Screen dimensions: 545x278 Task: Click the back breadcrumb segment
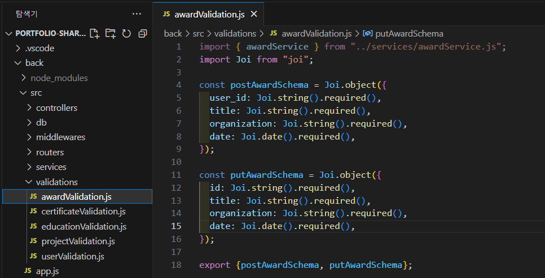[x=173, y=34]
